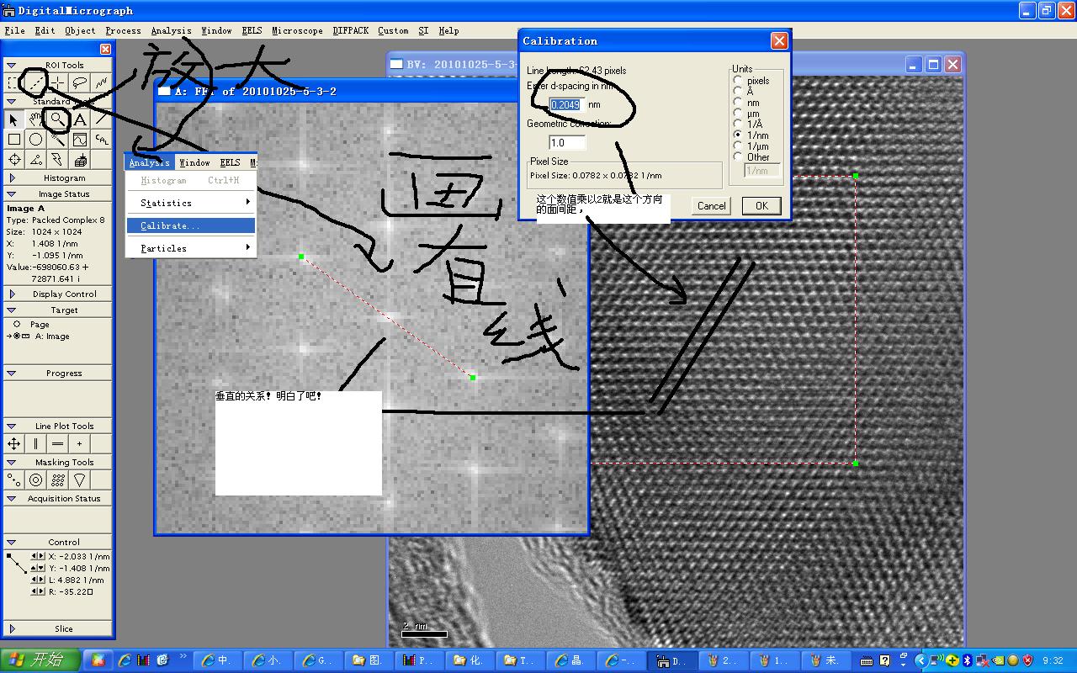Select the stacked-data cube tool
The image size is (1077, 673).
[80, 160]
